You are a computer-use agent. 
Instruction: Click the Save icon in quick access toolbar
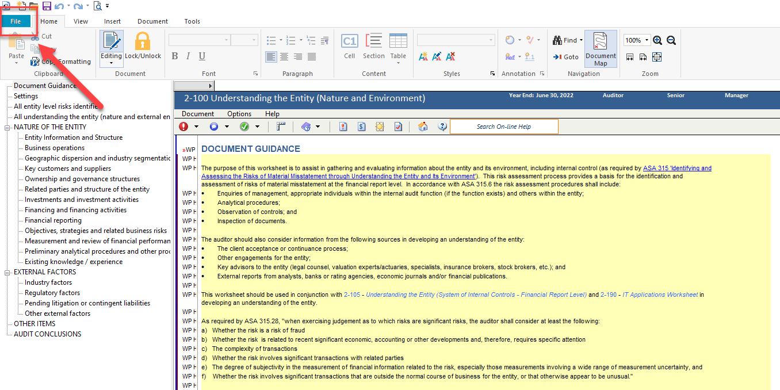click(x=47, y=6)
